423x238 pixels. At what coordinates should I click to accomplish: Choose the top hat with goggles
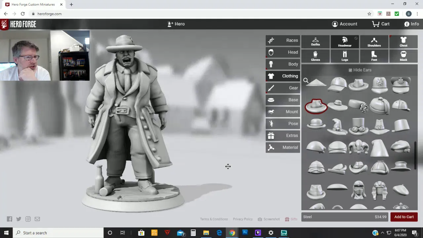359,126
